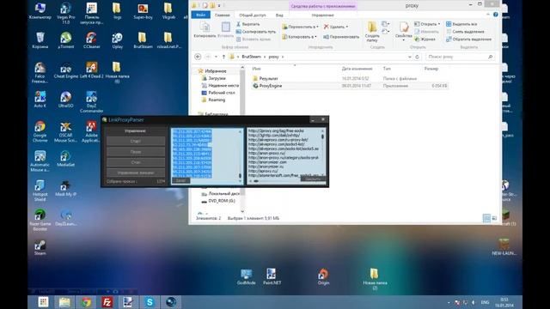Select the Steam desktop icon
550x309 pixels.
40,247
